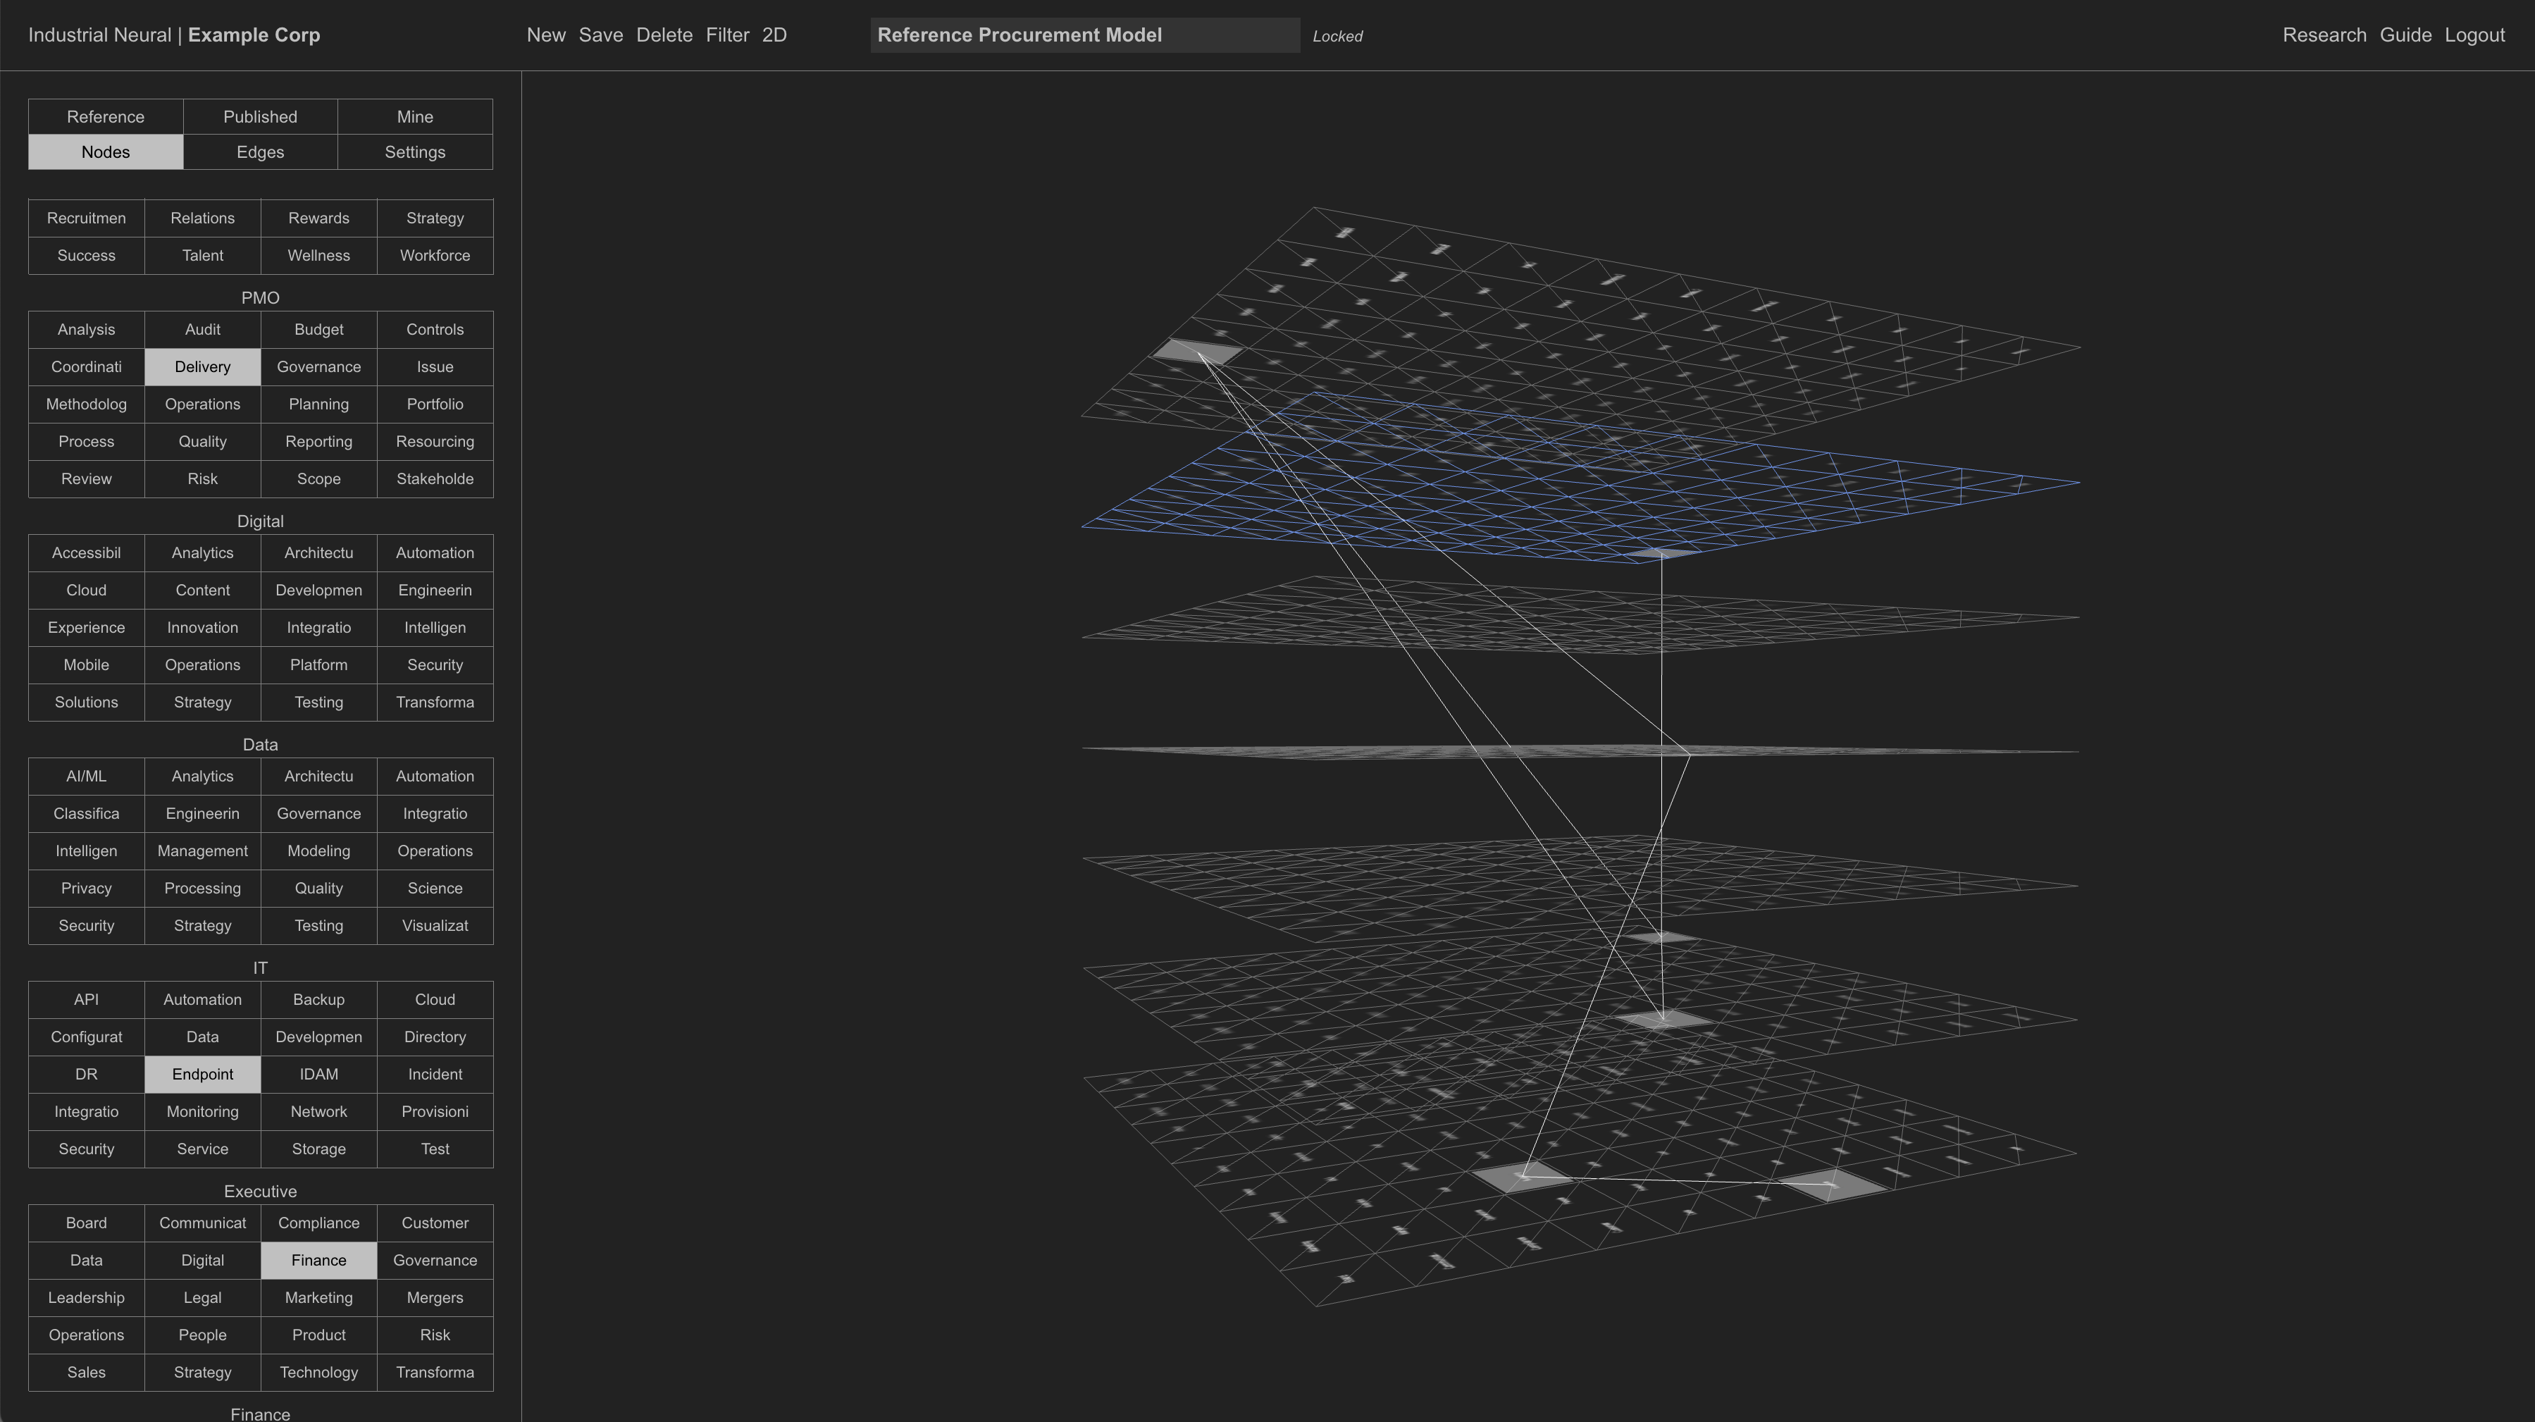Toggle the Executive Legal node
This screenshot has height=1422, width=2535.
coord(203,1298)
